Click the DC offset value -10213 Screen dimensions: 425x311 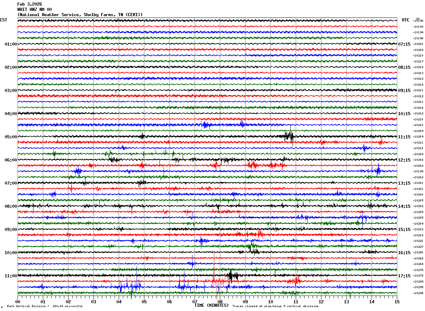click(x=418, y=73)
